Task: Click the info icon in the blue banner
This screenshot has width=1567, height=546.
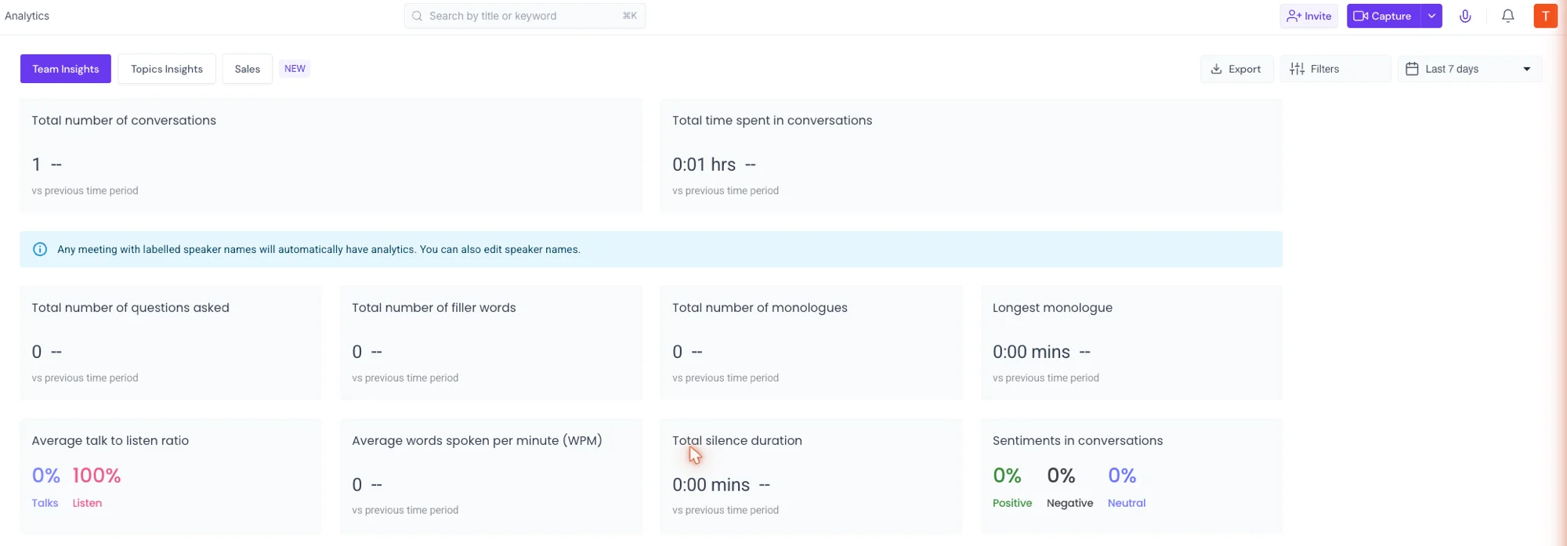Action: click(40, 249)
